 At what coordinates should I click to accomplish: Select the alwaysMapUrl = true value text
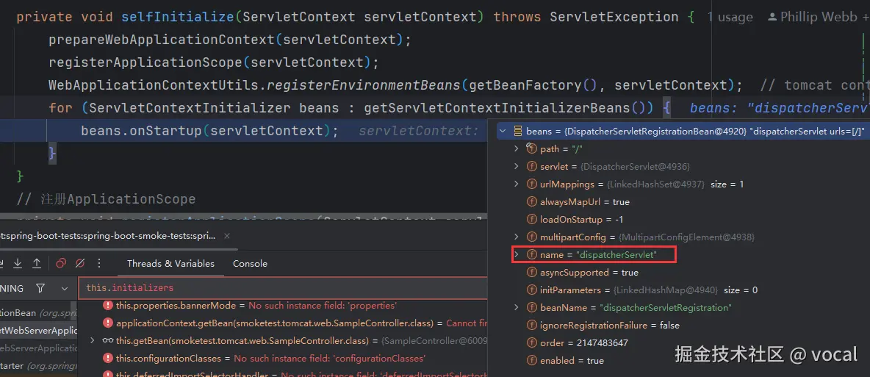[x=585, y=202]
